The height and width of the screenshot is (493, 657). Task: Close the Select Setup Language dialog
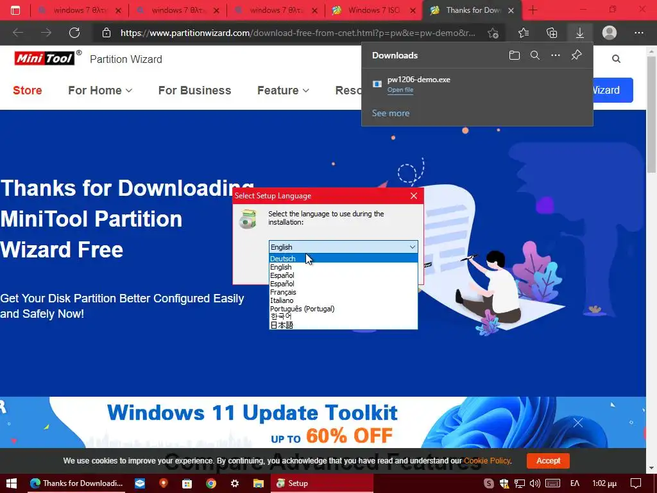(414, 196)
